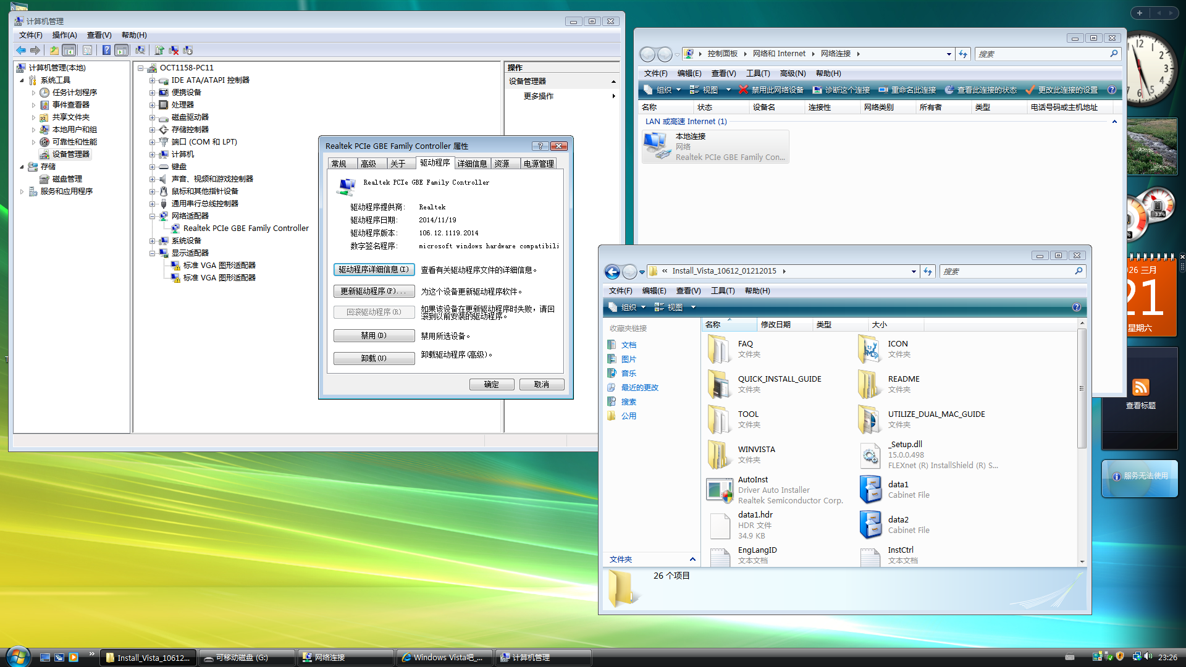Switch to the 详细信息 tab
Image resolution: width=1186 pixels, height=667 pixels.
[472, 164]
